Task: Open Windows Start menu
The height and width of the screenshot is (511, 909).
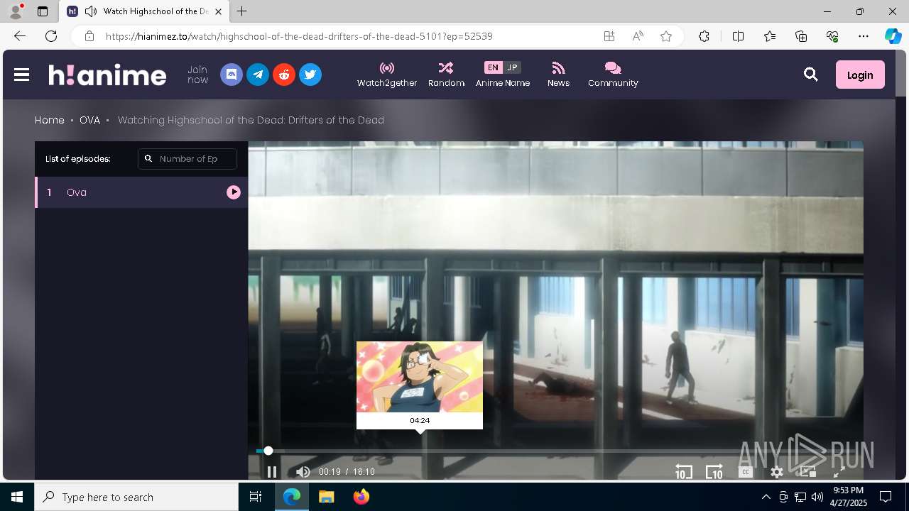Action: point(17,497)
